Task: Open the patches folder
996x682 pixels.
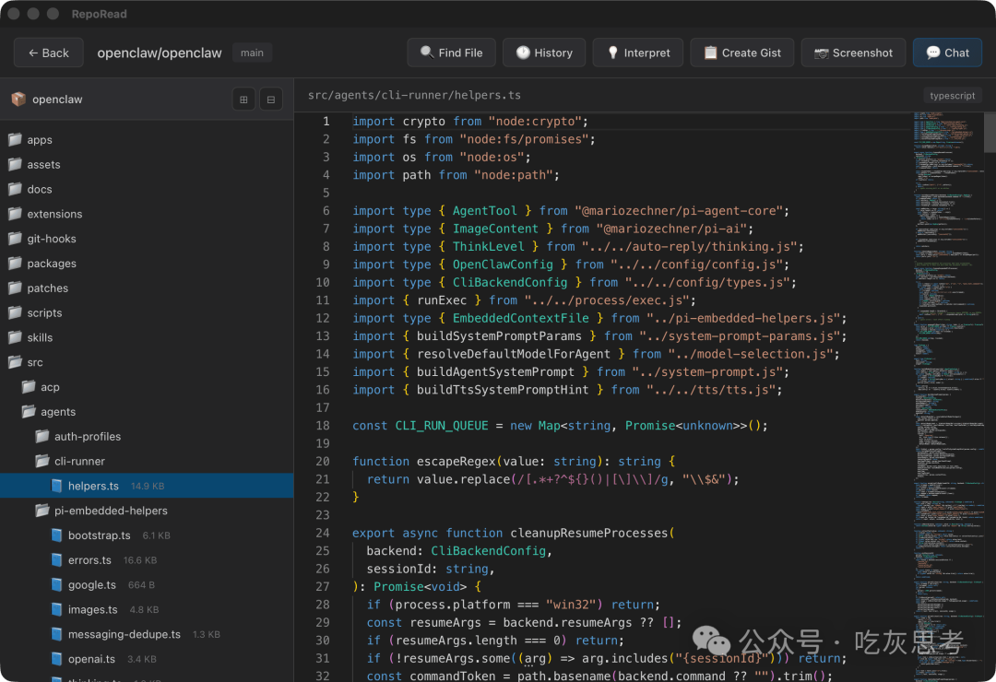Action: pyautogui.click(x=147, y=288)
